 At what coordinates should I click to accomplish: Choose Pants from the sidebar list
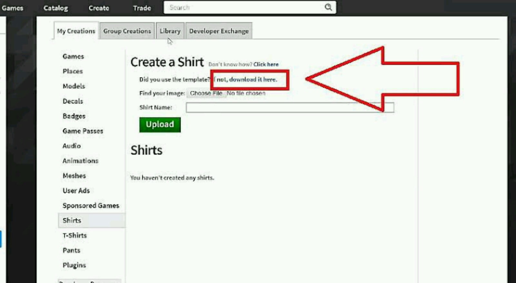tap(71, 250)
